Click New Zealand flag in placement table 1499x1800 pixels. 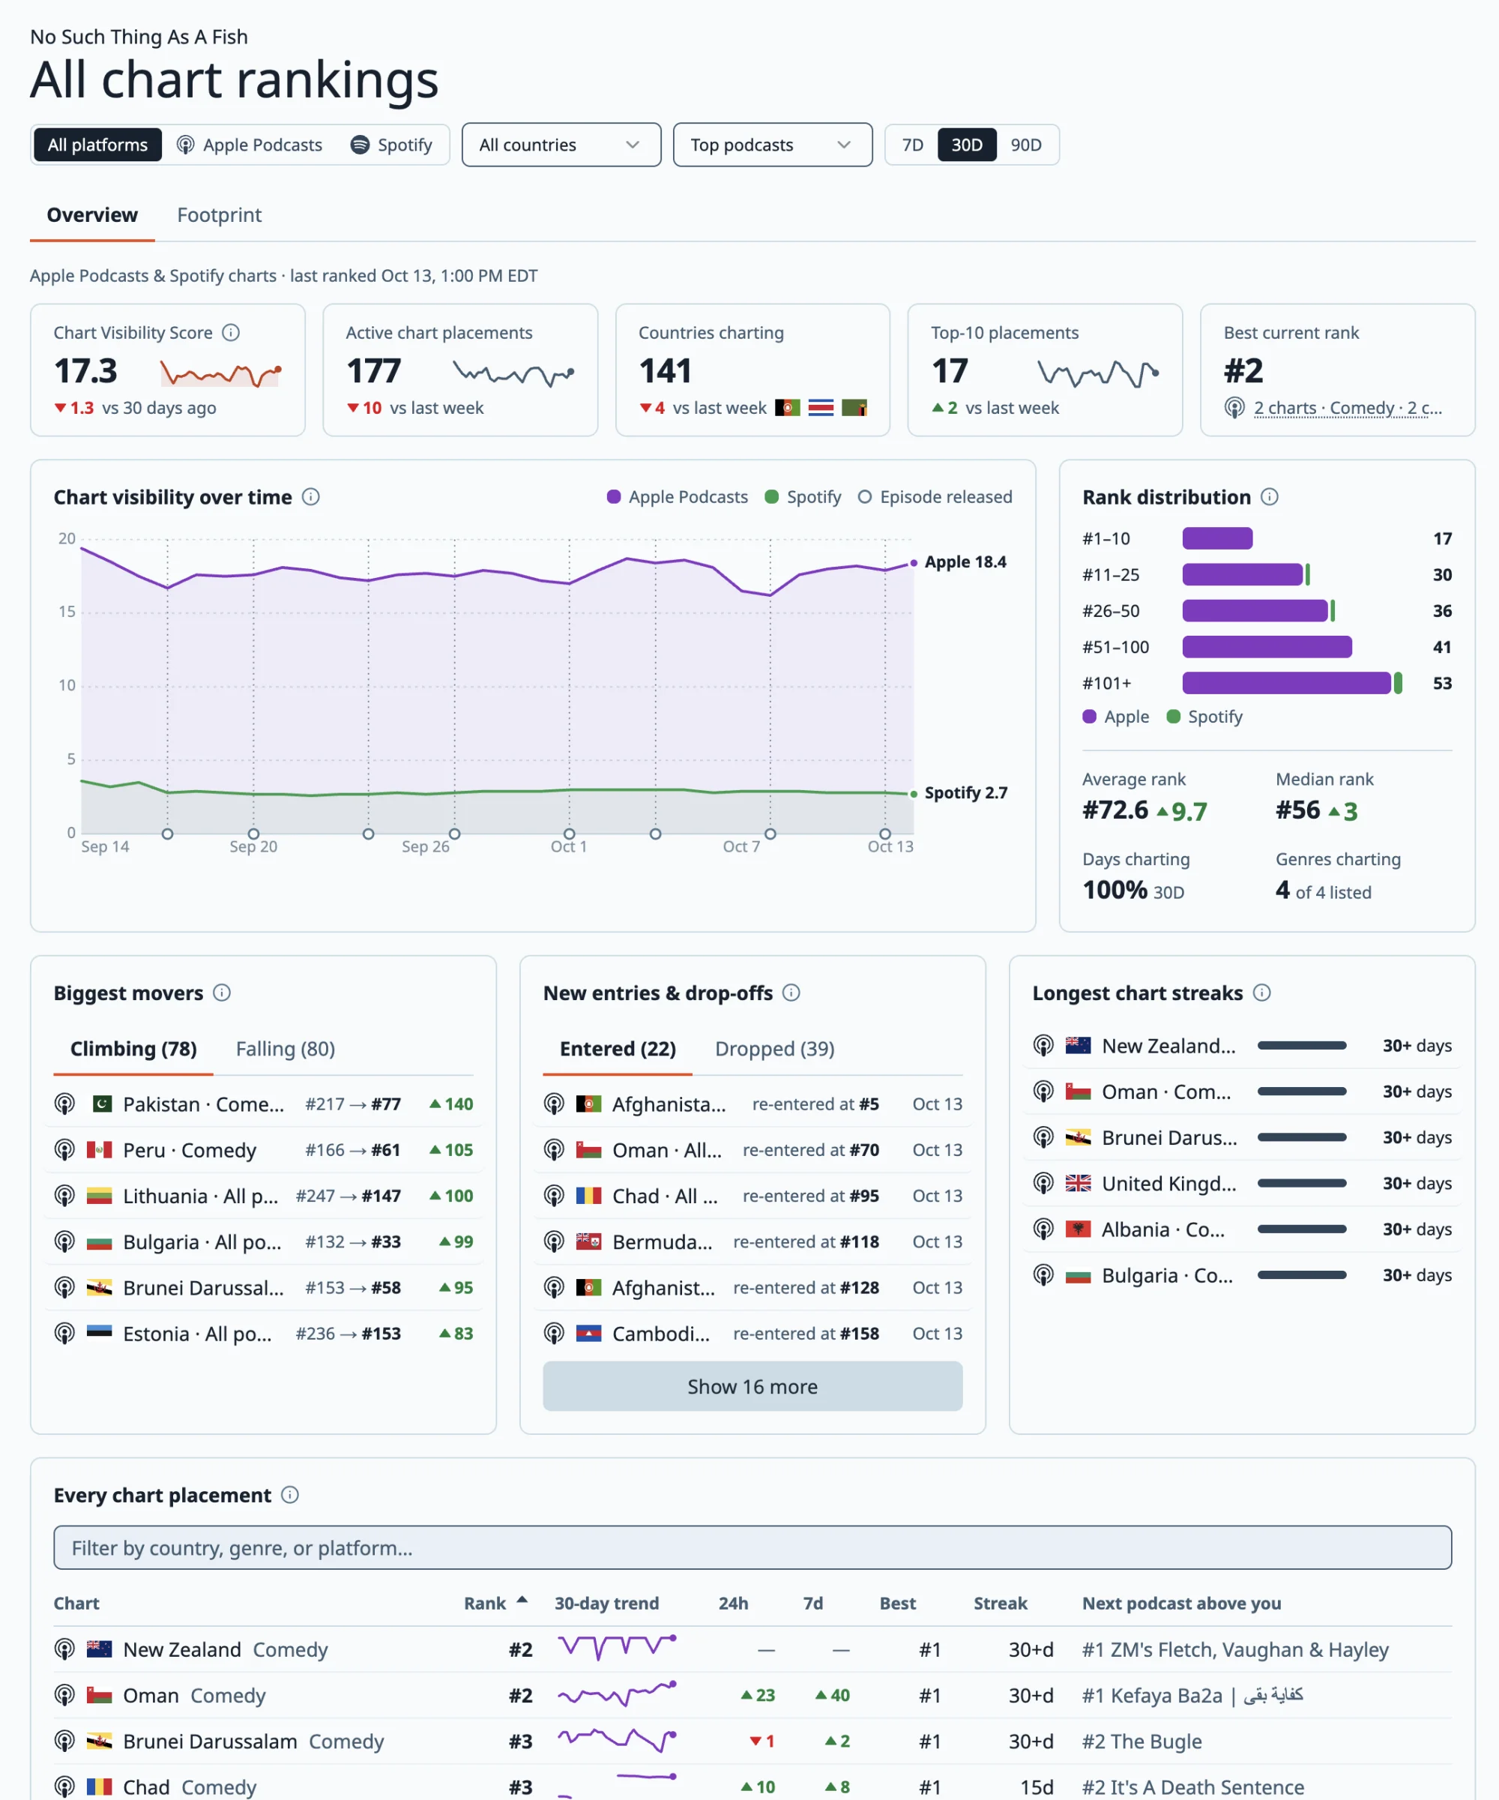tap(100, 1649)
